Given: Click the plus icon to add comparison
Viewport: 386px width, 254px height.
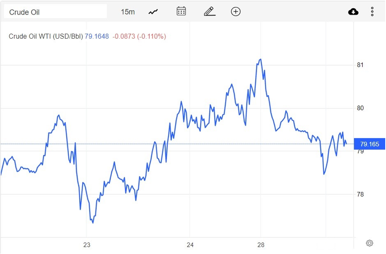Looking at the screenshot, I should coord(235,12).
